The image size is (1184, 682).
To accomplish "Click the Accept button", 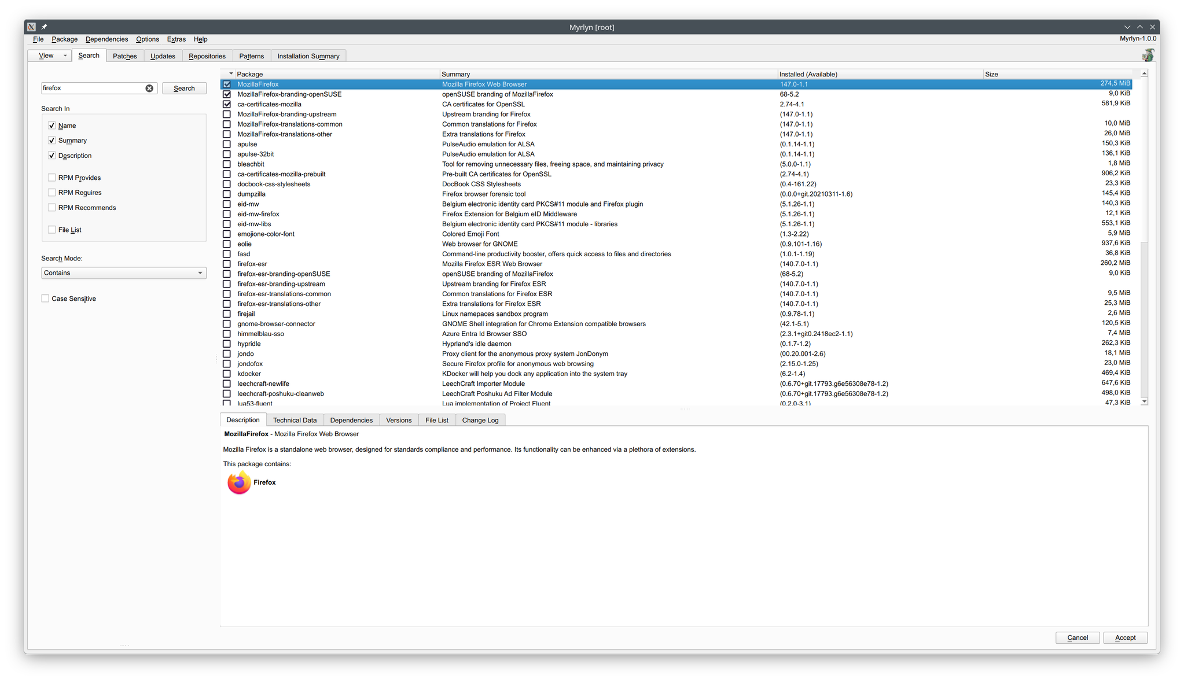I will 1124,637.
